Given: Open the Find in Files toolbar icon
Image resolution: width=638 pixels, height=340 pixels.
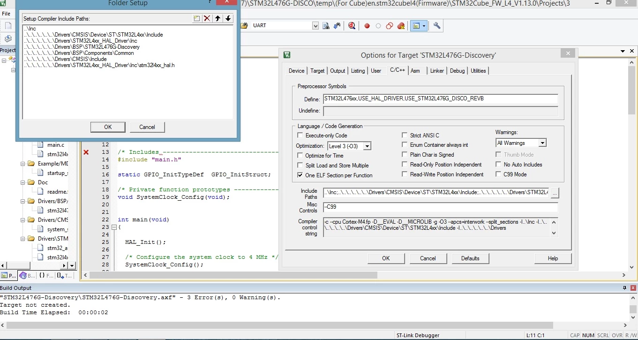Looking at the screenshot, I should 326,26.
